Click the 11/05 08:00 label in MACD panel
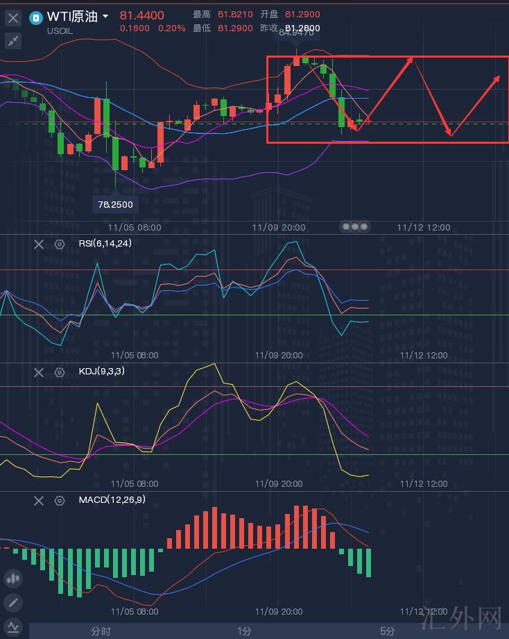Image resolution: width=509 pixels, height=639 pixels. point(135,612)
